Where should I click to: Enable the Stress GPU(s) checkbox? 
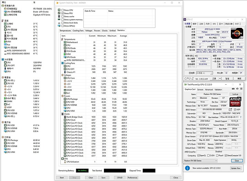[62, 26]
